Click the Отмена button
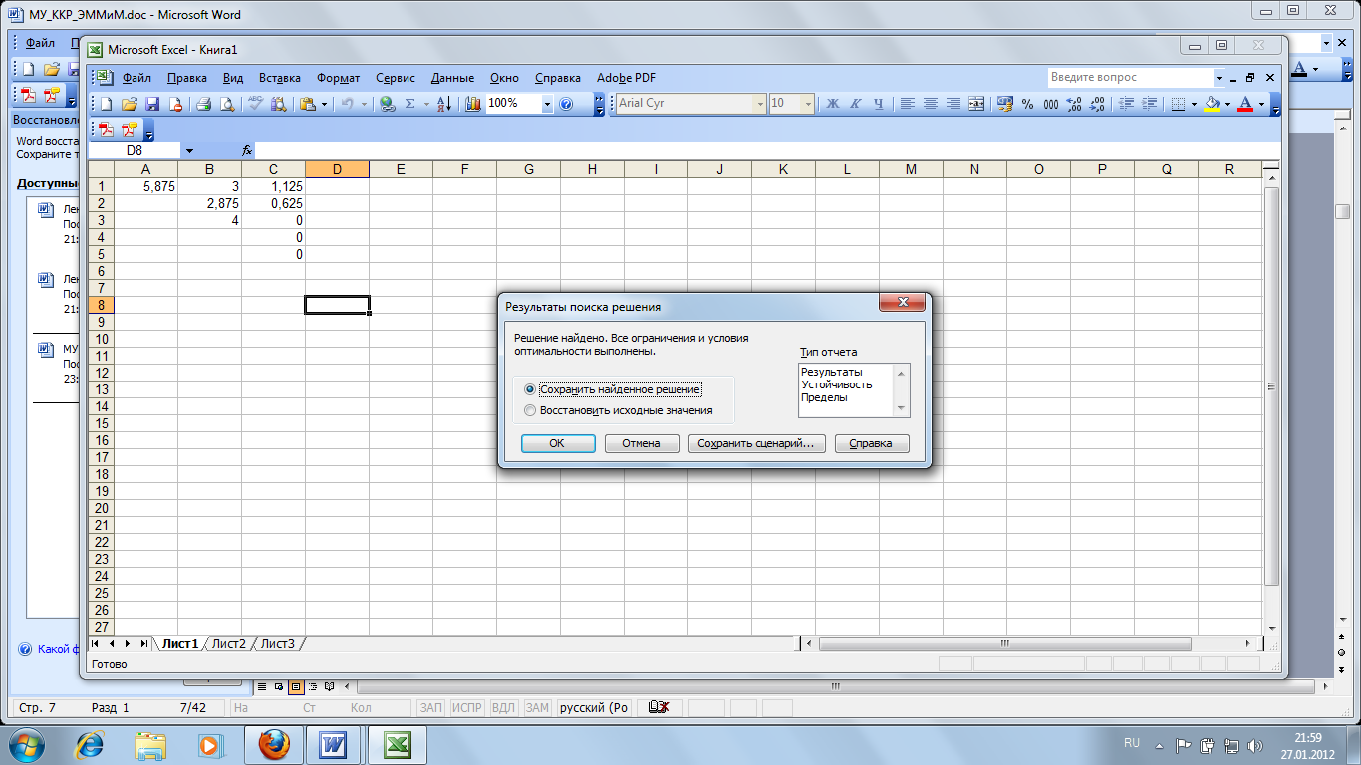The image size is (1361, 765). (642, 444)
